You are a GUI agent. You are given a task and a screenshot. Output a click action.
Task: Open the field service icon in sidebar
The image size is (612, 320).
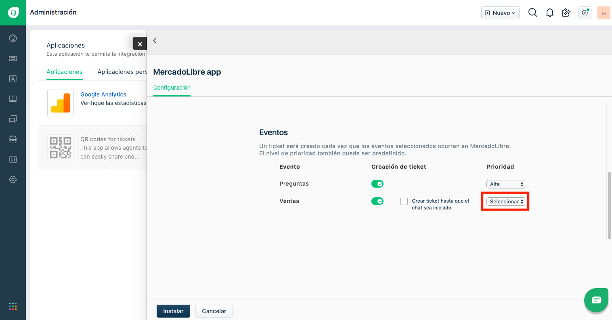coord(13,139)
